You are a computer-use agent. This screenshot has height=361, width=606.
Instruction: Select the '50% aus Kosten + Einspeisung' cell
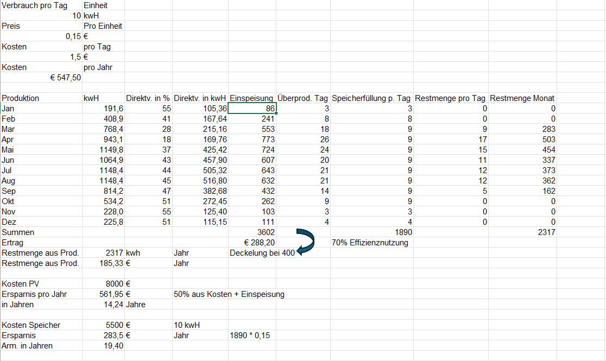pos(229,294)
